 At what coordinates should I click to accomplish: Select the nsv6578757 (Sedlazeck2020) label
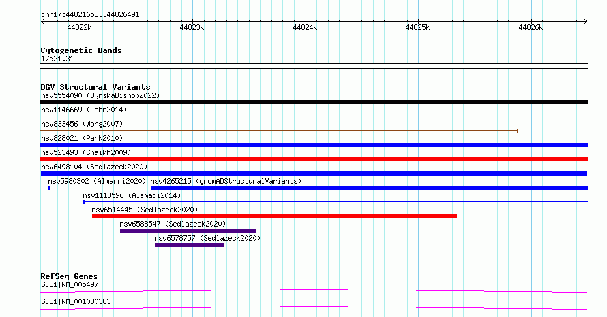(207, 238)
